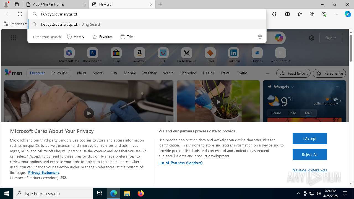354x199 pixels.
Task: Open the volume control in system tray
Action: pos(318,193)
